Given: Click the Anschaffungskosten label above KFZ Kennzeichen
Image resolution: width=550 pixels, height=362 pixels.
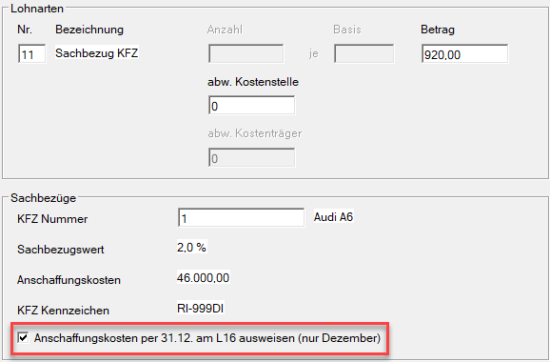Looking at the screenshot, I should [69, 280].
